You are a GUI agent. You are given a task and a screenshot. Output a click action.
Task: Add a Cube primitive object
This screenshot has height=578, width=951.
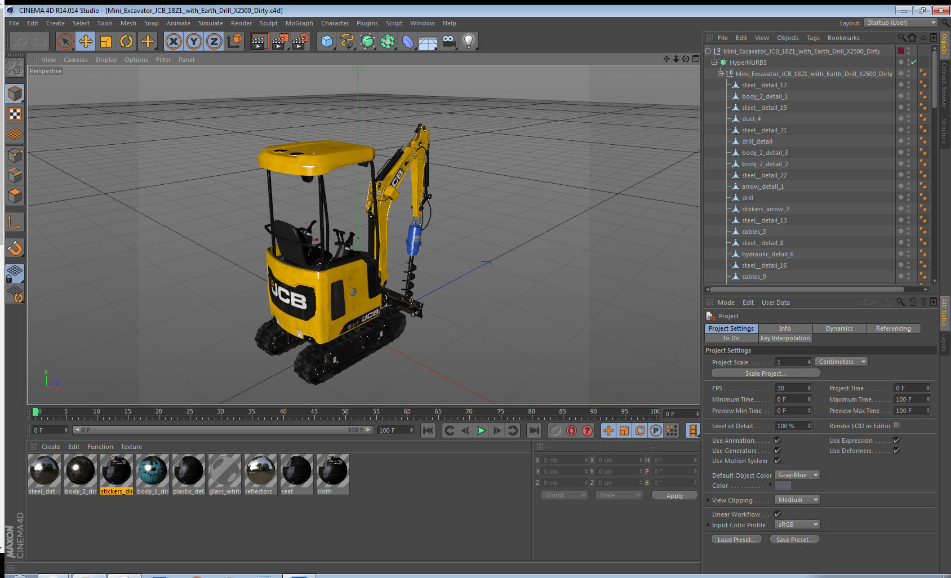pos(327,41)
